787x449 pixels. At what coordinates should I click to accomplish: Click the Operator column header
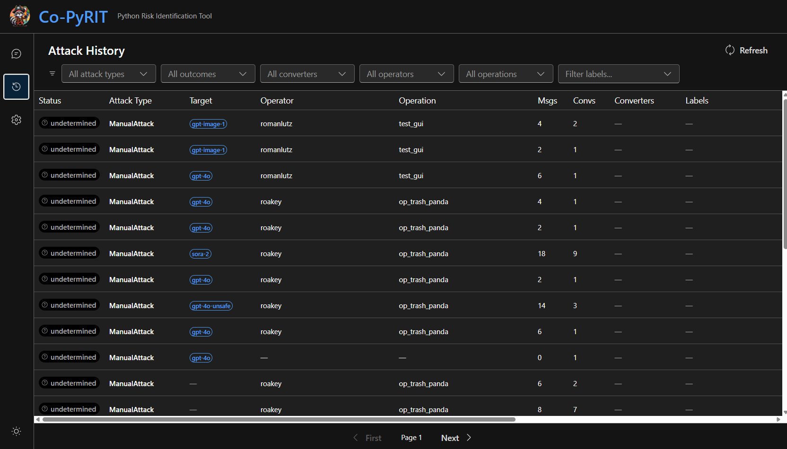(277, 101)
